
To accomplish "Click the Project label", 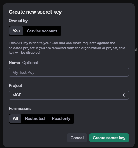I will tap(16, 86).
